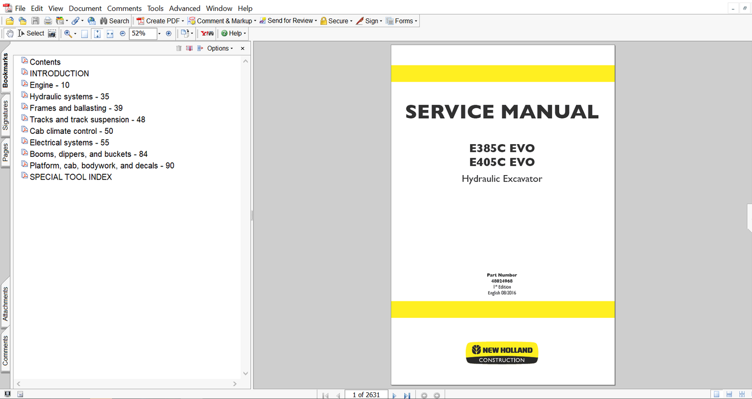
Task: Click the Print icon
Action: pos(47,21)
